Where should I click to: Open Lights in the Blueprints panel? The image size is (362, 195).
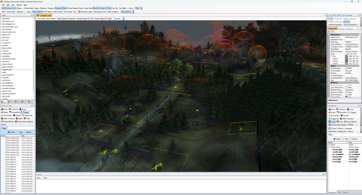(332, 122)
